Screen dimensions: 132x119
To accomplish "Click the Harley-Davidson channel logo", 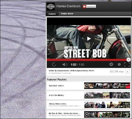I will 51,7.
